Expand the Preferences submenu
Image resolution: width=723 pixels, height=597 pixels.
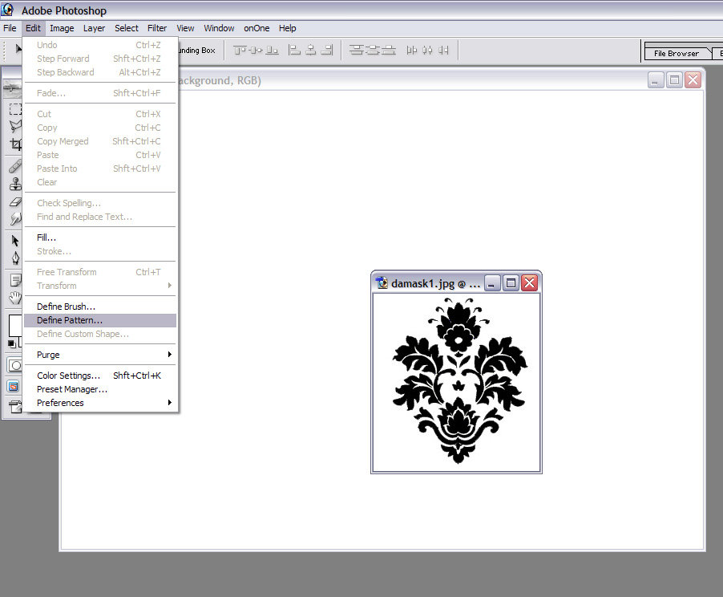coord(100,403)
